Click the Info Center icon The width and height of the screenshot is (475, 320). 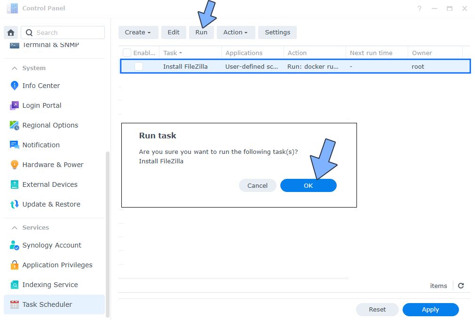coord(14,86)
